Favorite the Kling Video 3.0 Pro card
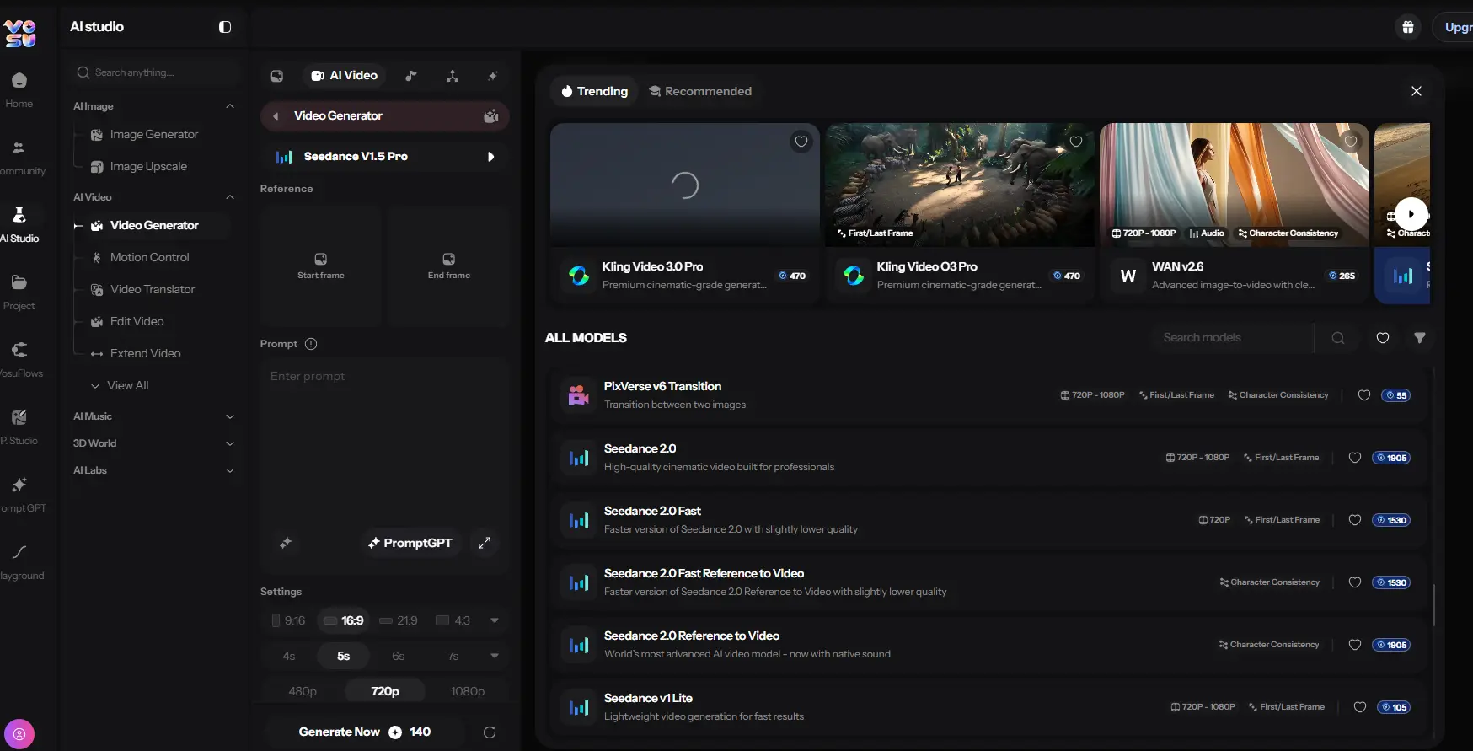The height and width of the screenshot is (751, 1473). point(801,142)
